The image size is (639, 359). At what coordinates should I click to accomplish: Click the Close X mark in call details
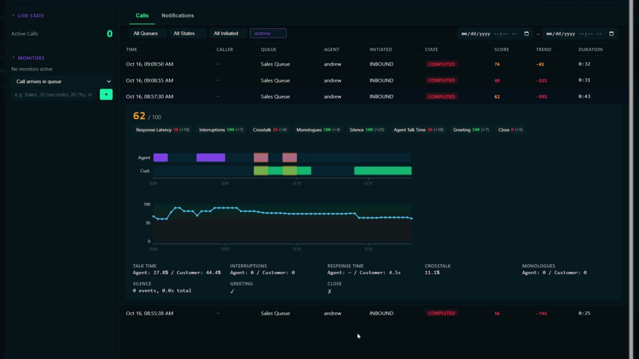tap(329, 291)
